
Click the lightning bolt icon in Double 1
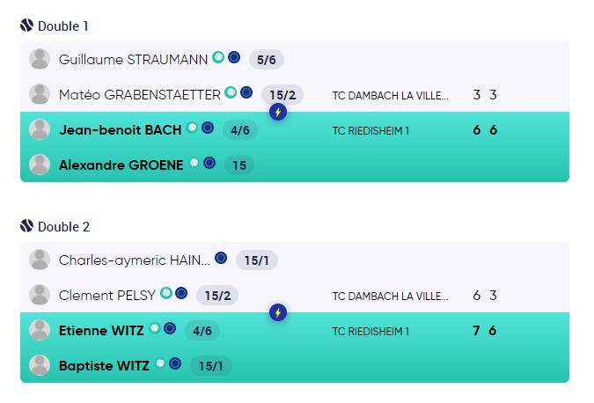pyautogui.click(x=278, y=112)
